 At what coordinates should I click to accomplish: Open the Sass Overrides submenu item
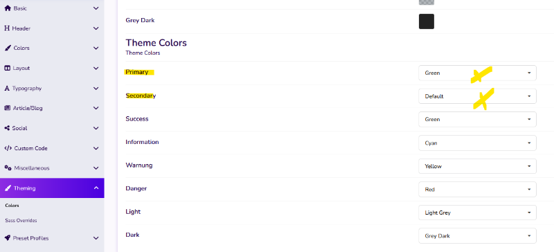21,220
